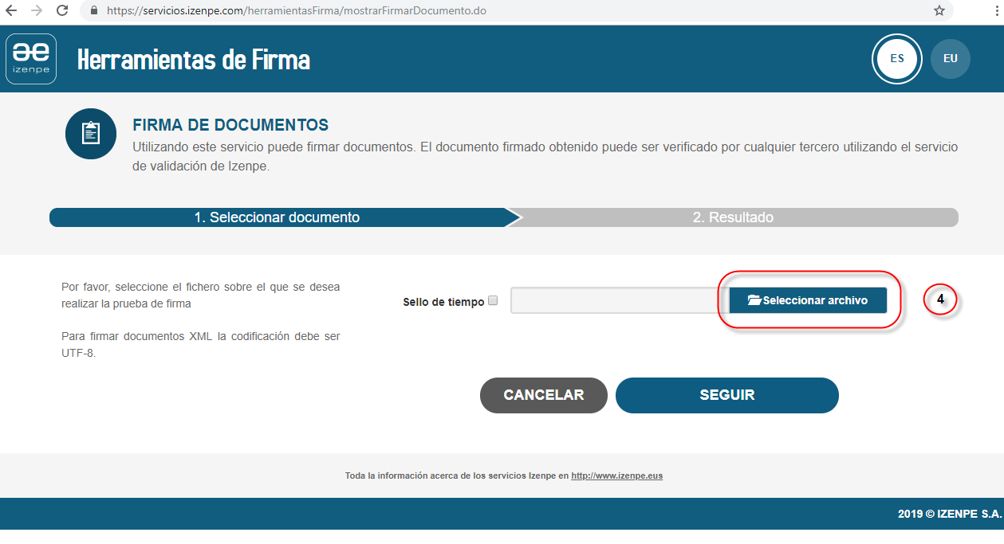Select the 2. Resultado step

pos(733,217)
